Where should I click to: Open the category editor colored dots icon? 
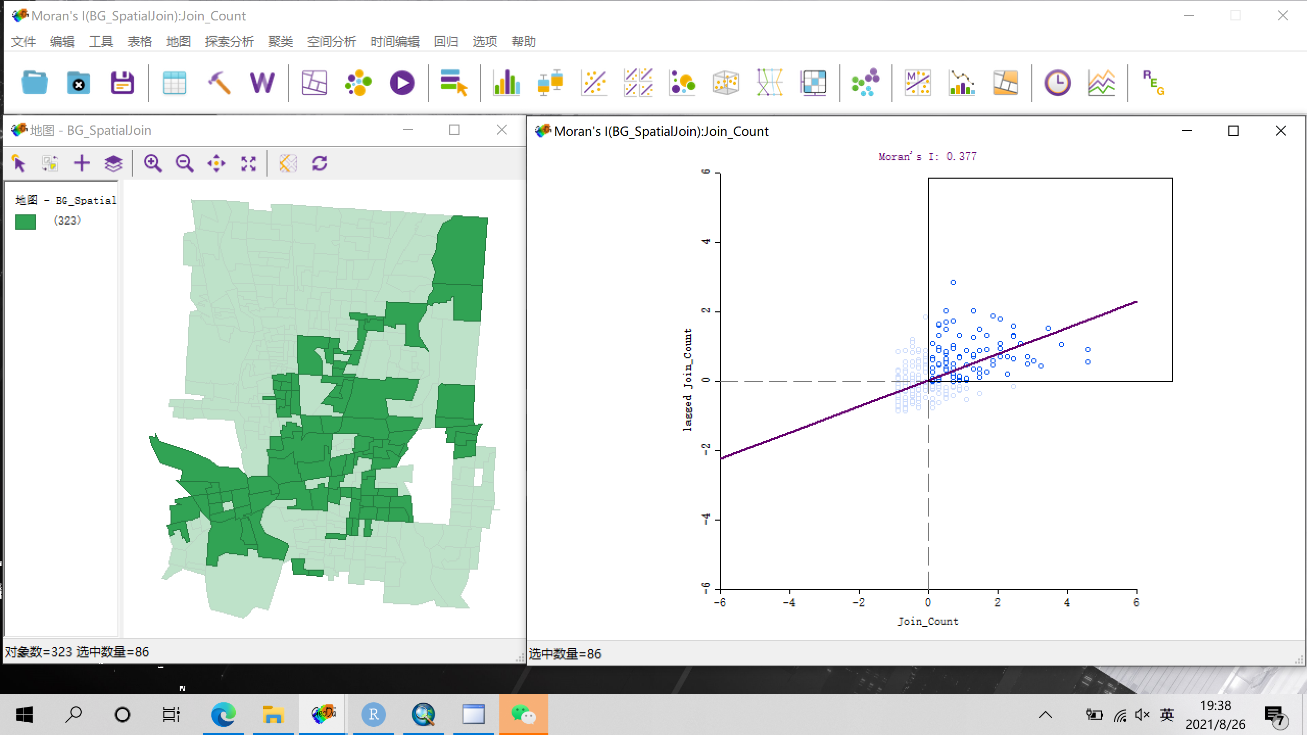point(358,83)
